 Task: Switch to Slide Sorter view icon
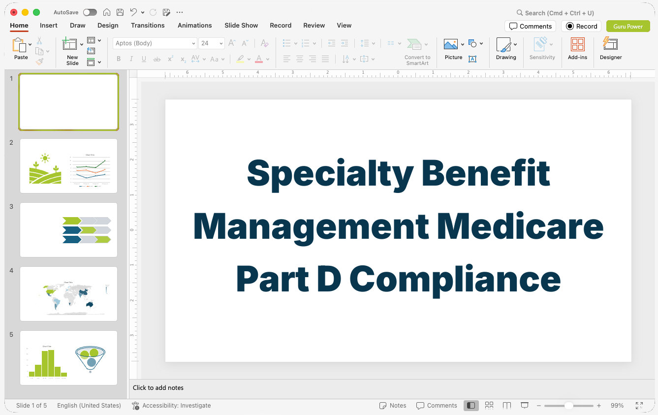coord(489,405)
